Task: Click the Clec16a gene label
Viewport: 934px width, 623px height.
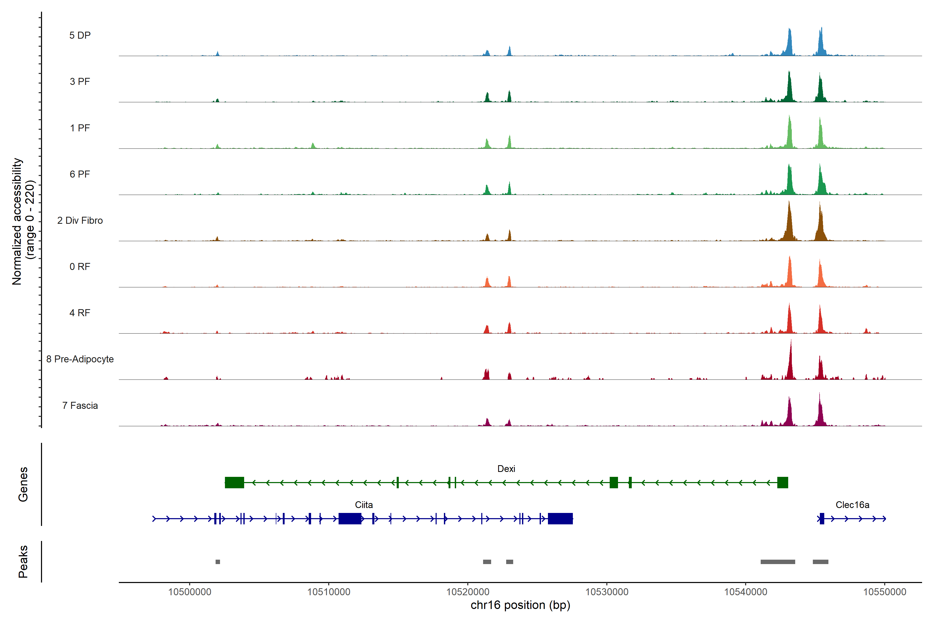Action: 852,505
